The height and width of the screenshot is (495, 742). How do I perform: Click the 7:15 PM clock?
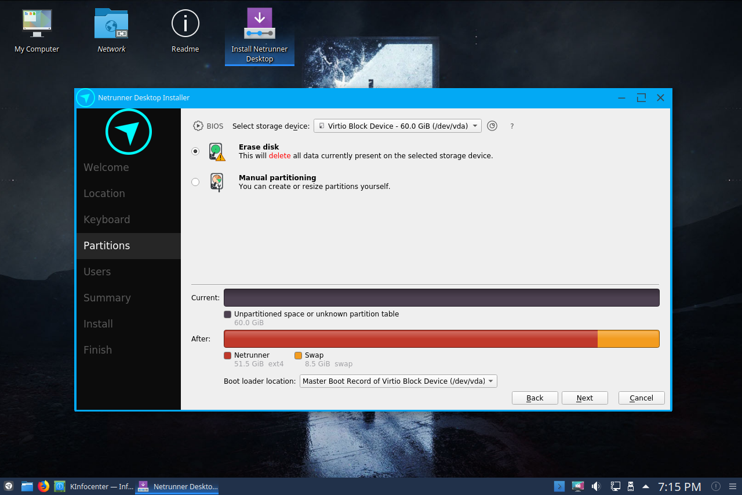[x=679, y=486]
